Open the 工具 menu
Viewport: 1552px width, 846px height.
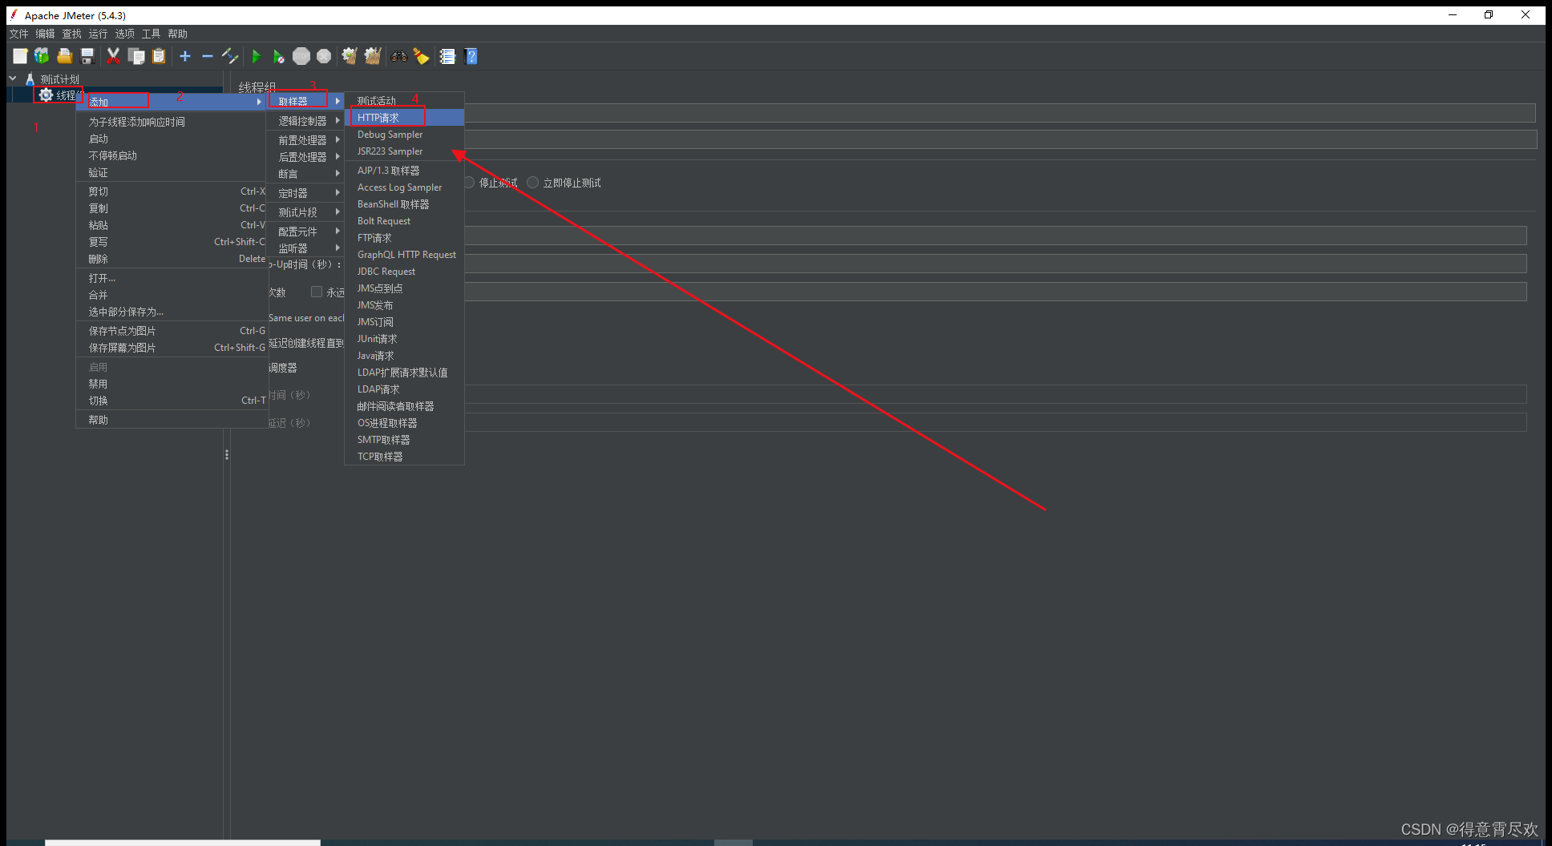[151, 34]
